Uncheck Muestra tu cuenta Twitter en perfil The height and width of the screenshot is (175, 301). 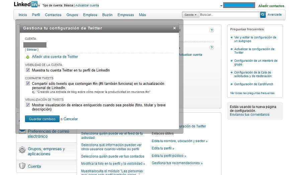[28, 70]
